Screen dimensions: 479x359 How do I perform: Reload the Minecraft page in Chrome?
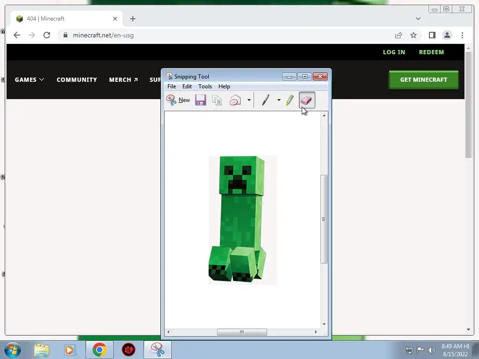click(47, 35)
